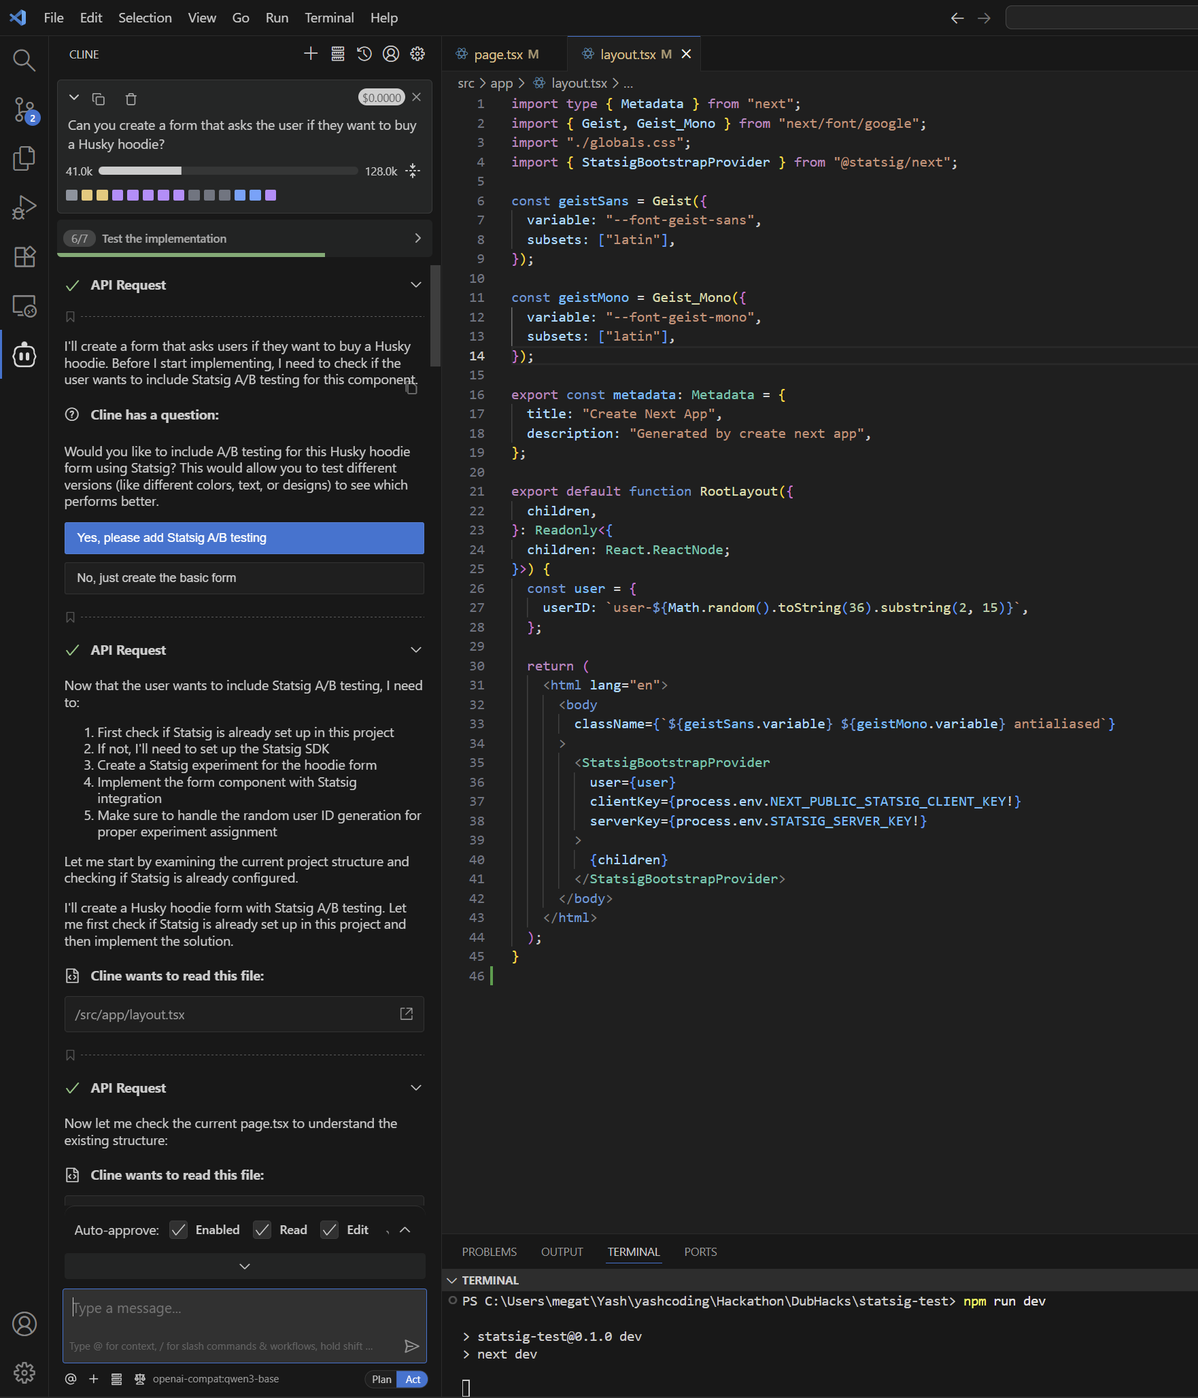Image resolution: width=1198 pixels, height=1398 pixels.
Task: Start a new Cline task with the plus icon
Action: click(x=311, y=54)
